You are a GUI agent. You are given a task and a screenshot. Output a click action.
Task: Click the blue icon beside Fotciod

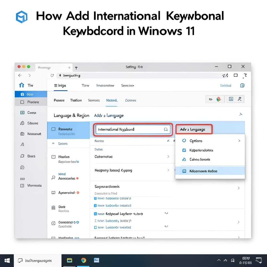click(x=242, y=85)
